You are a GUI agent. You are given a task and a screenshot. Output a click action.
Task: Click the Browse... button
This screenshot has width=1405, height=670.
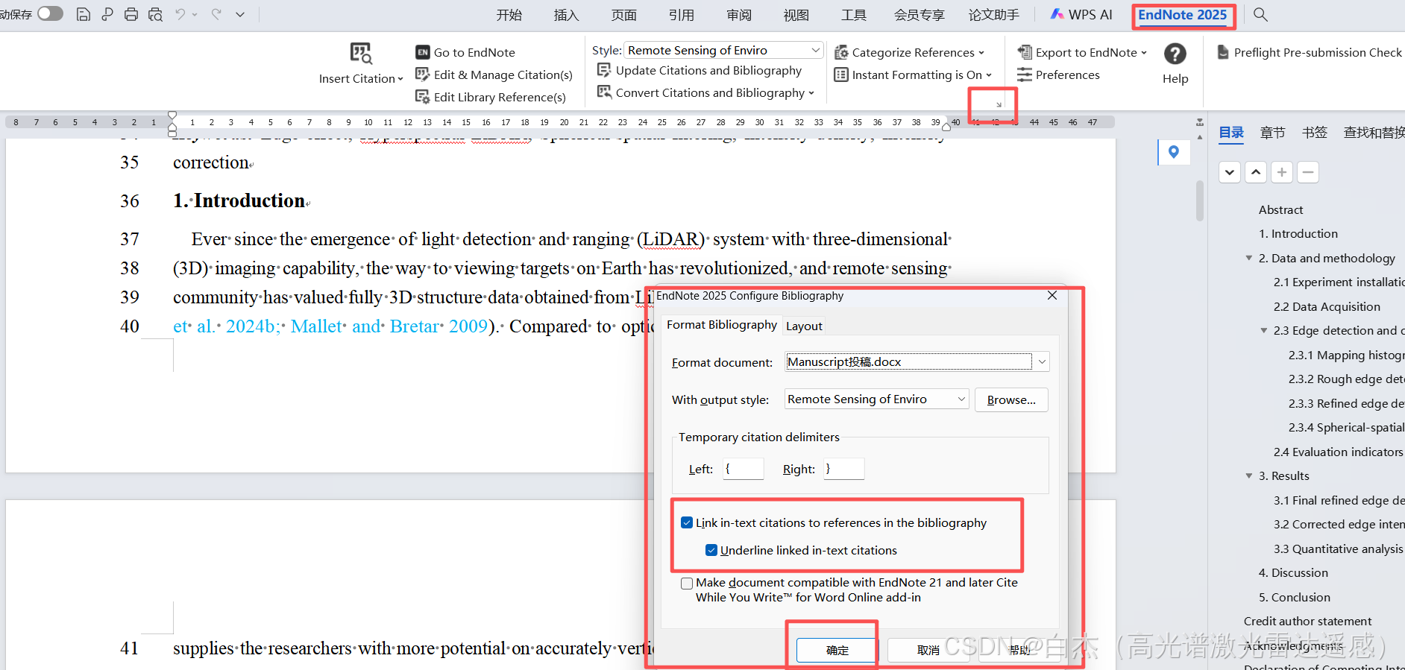coord(1011,399)
